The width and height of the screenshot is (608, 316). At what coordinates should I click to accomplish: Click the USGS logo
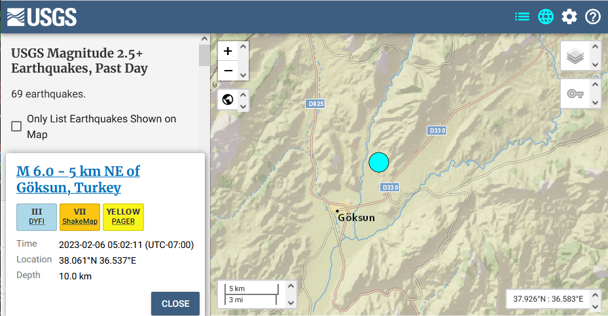tap(42, 17)
